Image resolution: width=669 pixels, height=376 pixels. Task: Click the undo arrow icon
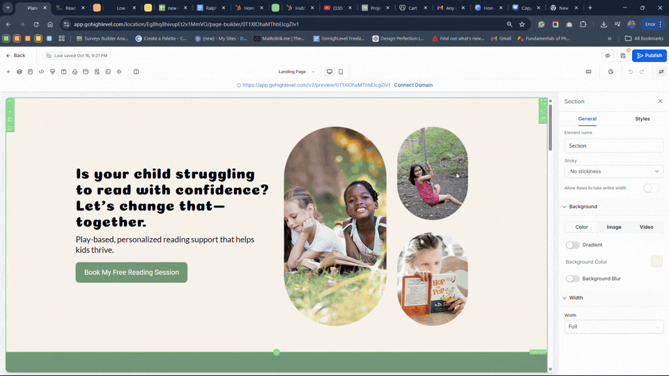coord(630,72)
